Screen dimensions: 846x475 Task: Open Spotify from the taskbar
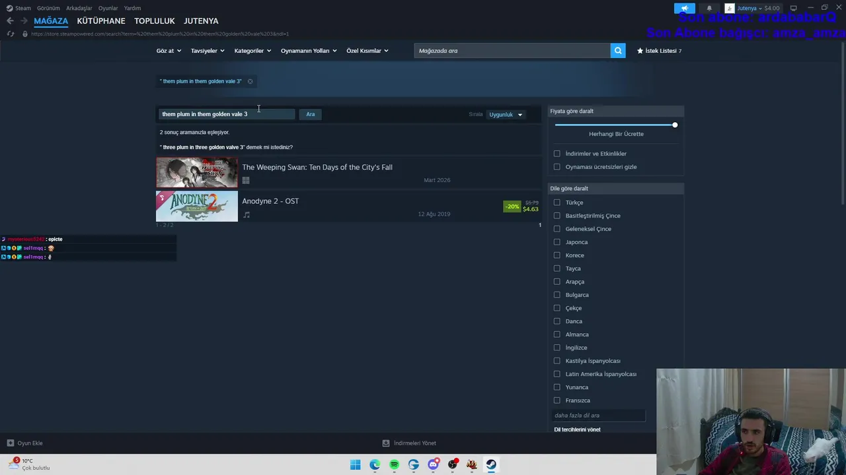point(394,464)
